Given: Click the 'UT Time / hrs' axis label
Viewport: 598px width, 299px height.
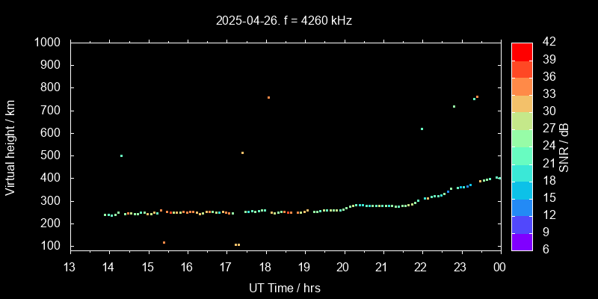Looking at the screenshot, I should (285, 287).
